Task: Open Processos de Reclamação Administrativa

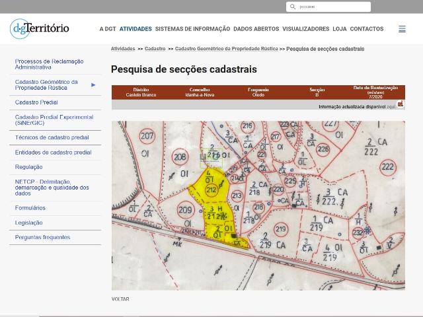Action: coord(49,64)
